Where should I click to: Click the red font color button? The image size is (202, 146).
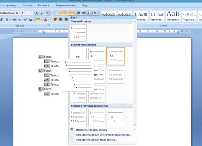point(46,20)
